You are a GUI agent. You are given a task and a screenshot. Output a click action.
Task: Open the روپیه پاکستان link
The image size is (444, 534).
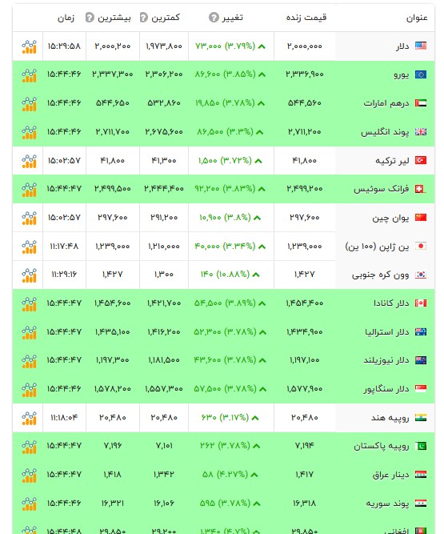point(382,446)
